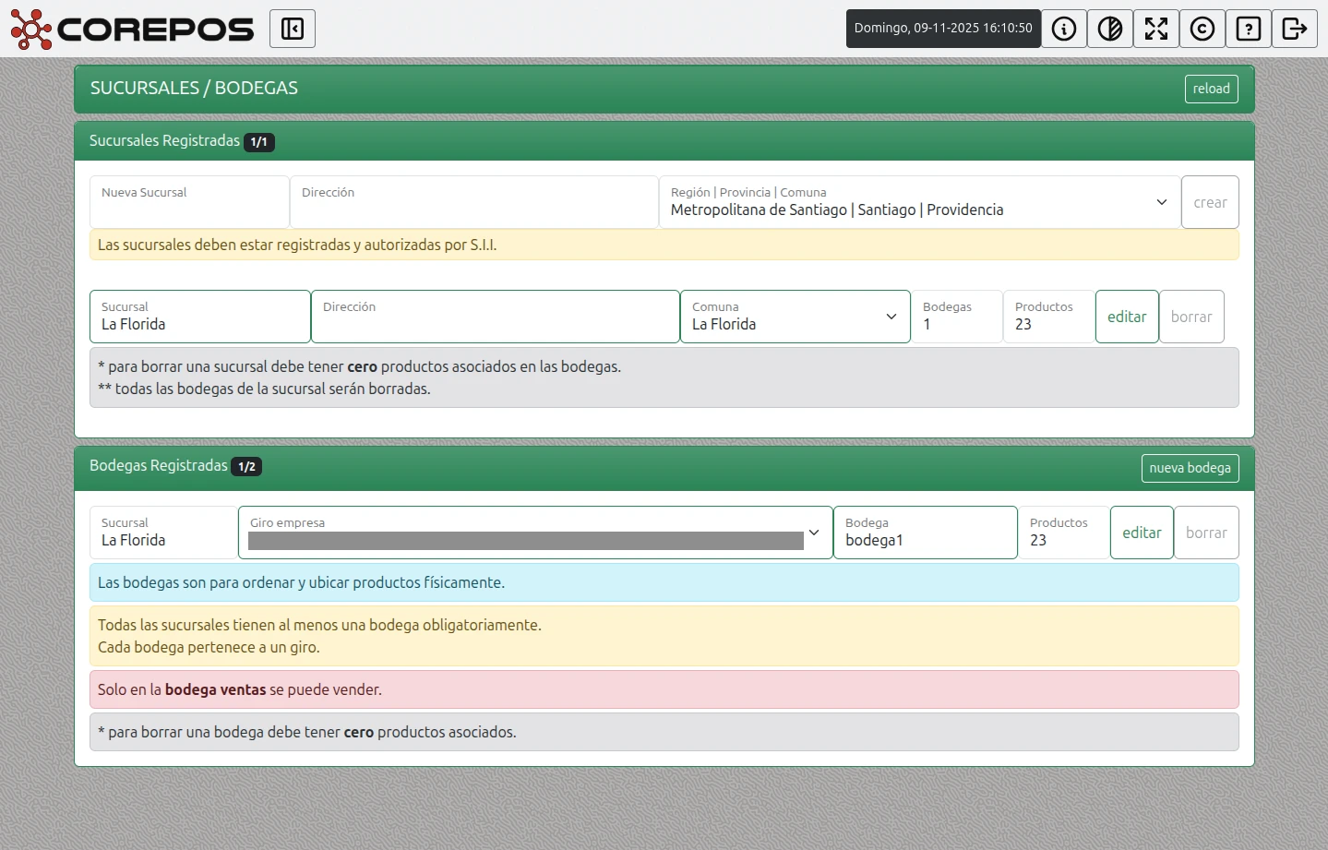This screenshot has height=850, width=1328.
Task: Toggle contrast theme icon
Action: (x=1110, y=29)
